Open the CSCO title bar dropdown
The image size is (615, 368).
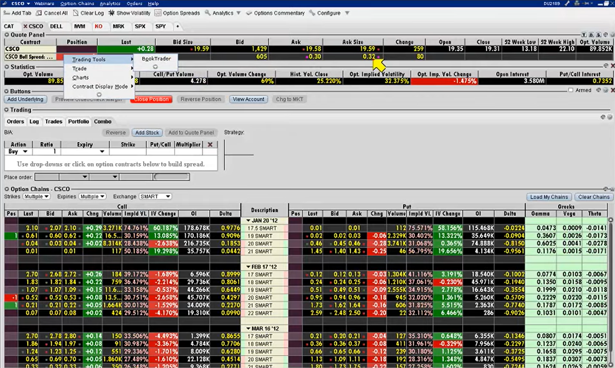pos(28,3)
